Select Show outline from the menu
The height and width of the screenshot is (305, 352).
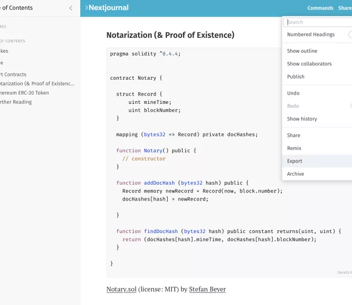[x=302, y=51]
